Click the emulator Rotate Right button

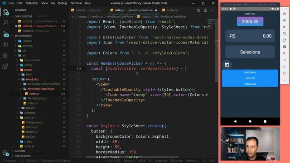(x=285, y=40)
